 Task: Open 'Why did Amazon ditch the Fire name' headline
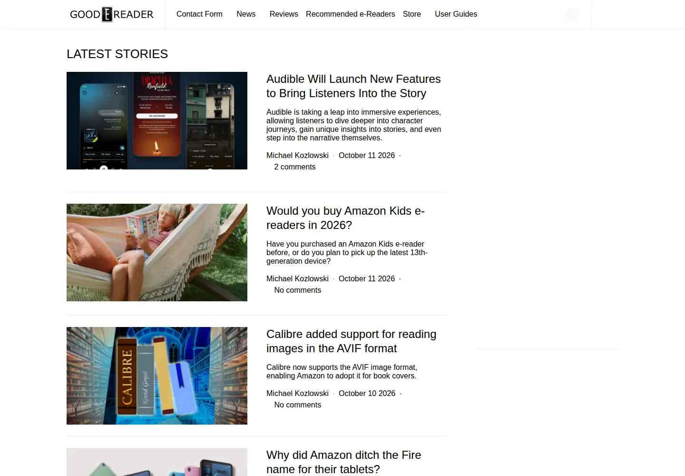[343, 462]
